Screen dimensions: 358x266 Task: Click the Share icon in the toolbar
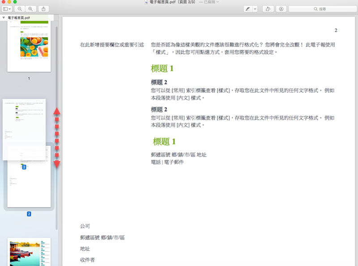tap(44, 9)
